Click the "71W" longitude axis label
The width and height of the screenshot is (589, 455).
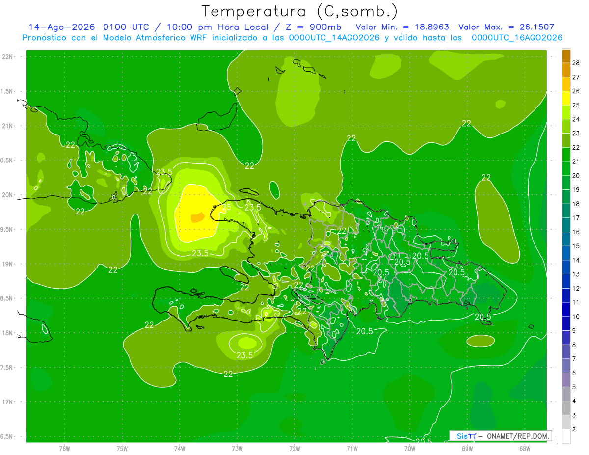(x=352, y=449)
